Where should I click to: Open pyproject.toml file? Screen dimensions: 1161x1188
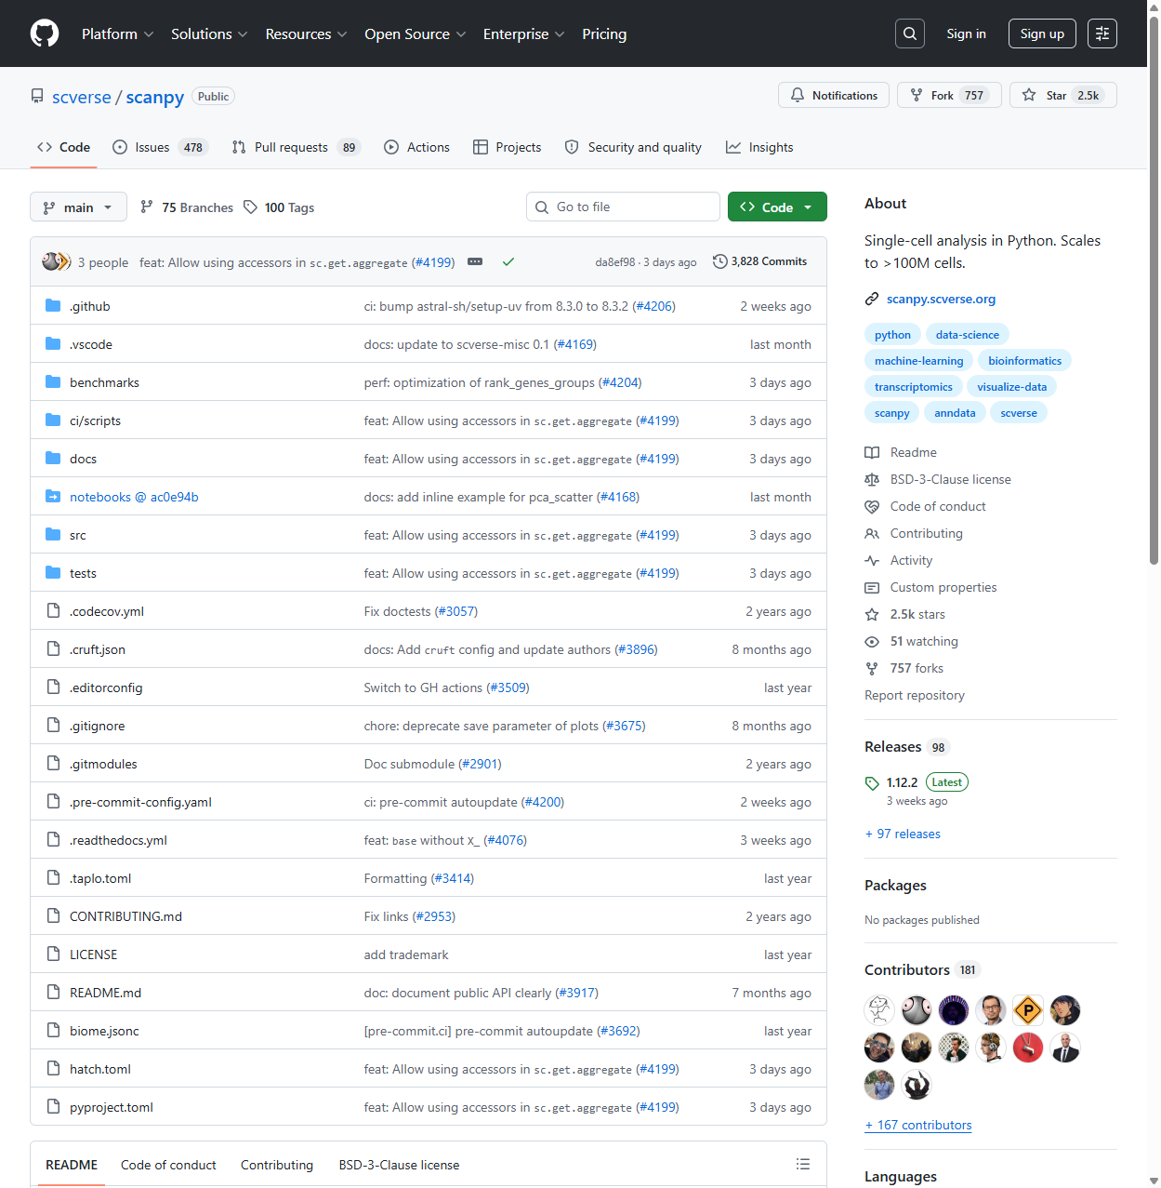tap(112, 1107)
